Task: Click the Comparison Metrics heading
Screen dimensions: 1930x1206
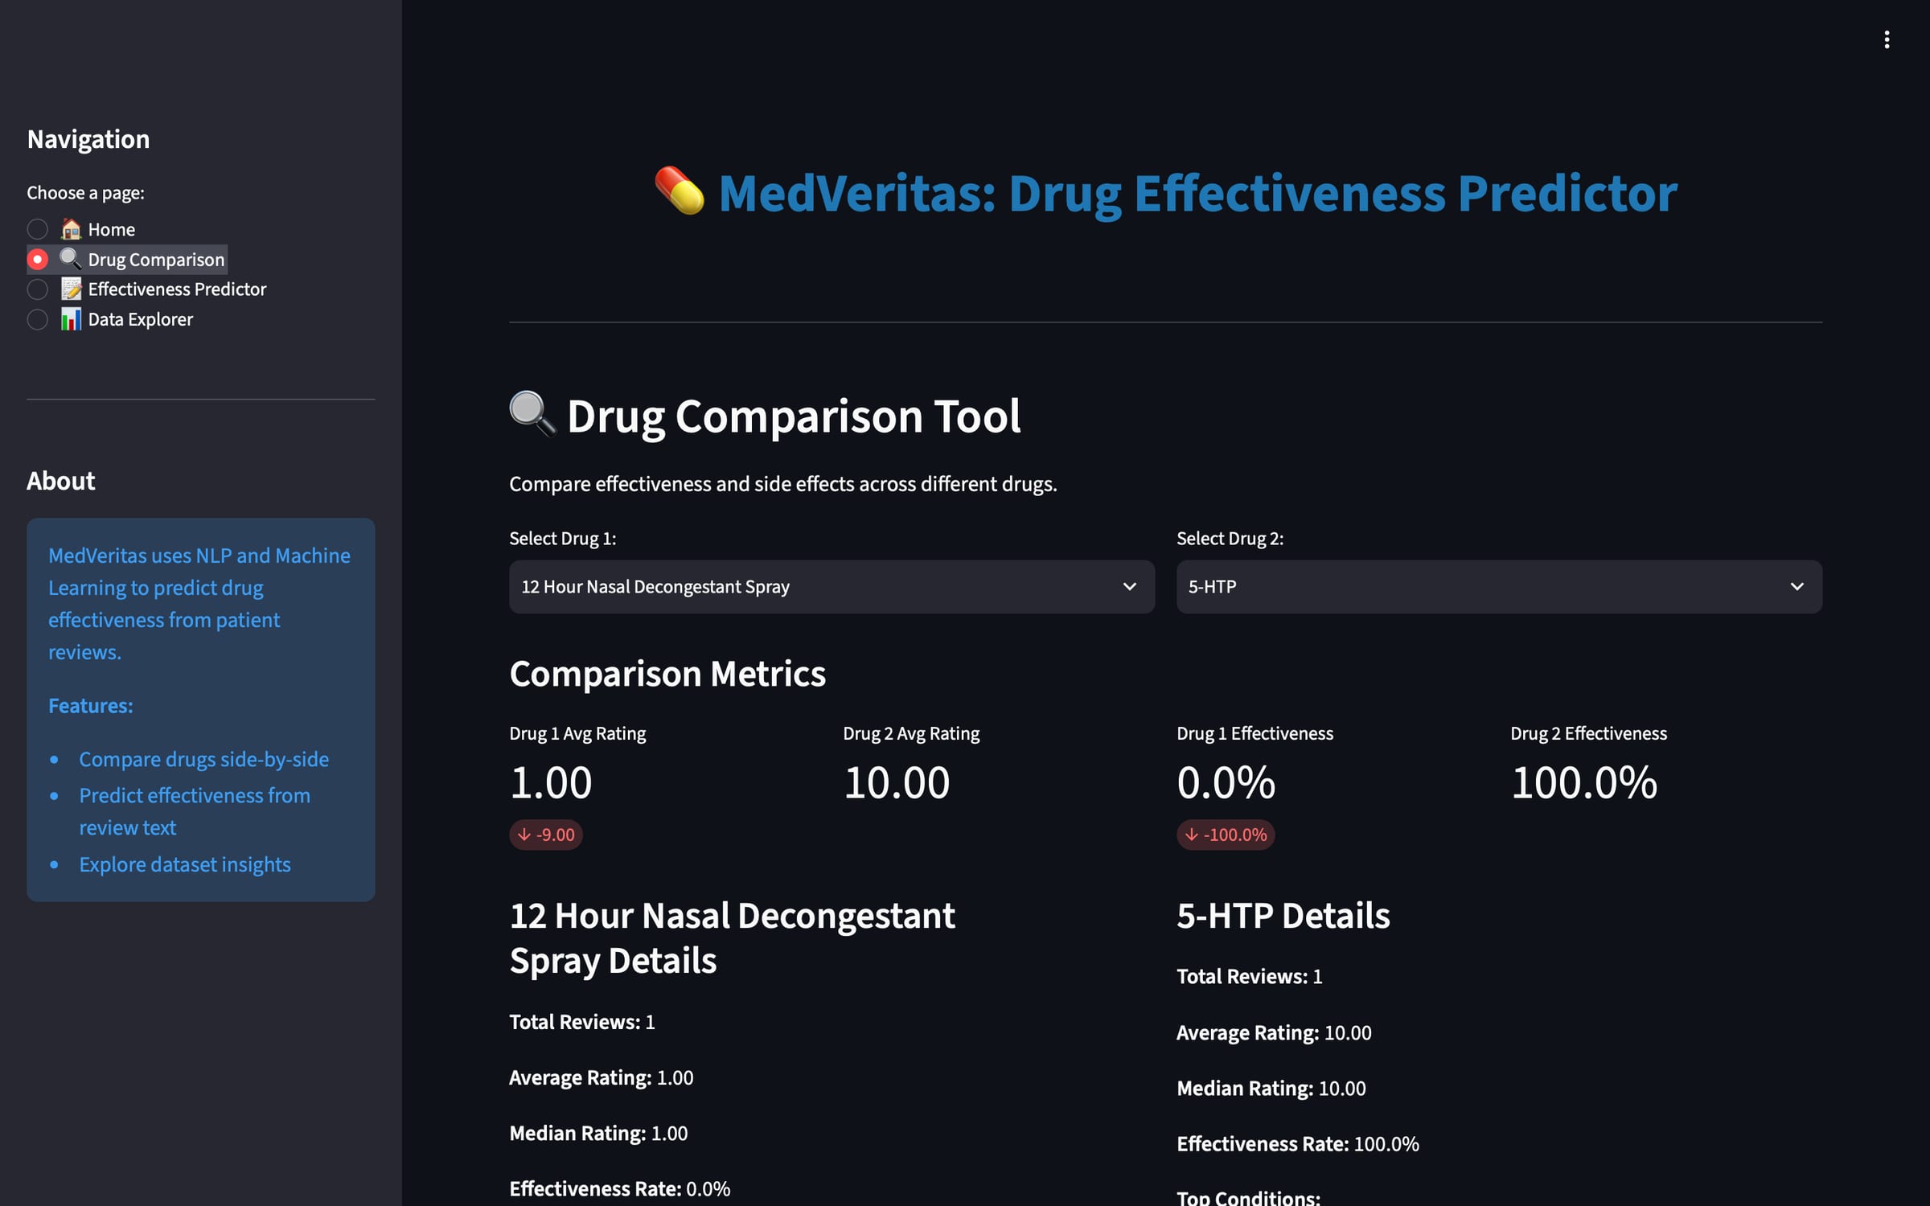Action: pos(667,674)
